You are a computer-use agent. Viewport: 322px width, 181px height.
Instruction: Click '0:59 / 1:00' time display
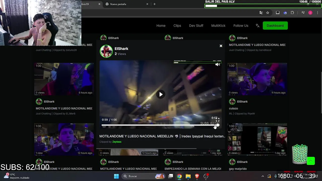109,120
